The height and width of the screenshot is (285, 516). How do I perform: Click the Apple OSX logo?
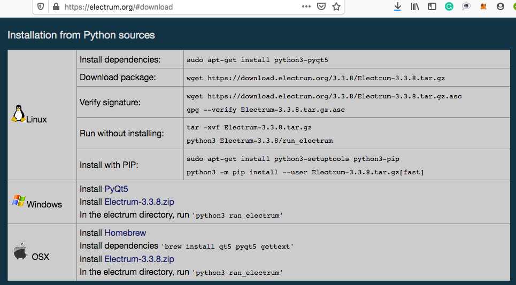(x=20, y=251)
